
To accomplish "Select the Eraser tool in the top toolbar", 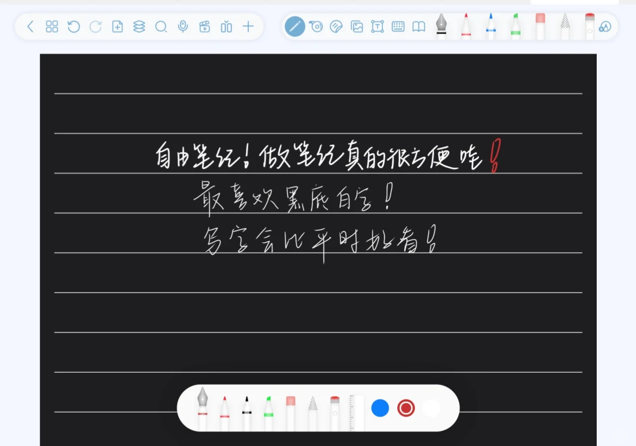I will pos(337,27).
